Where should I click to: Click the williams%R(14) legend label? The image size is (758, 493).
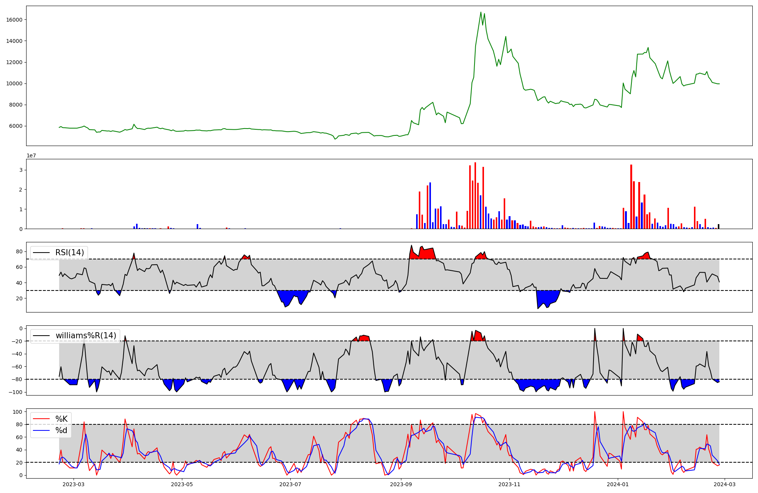pos(86,336)
